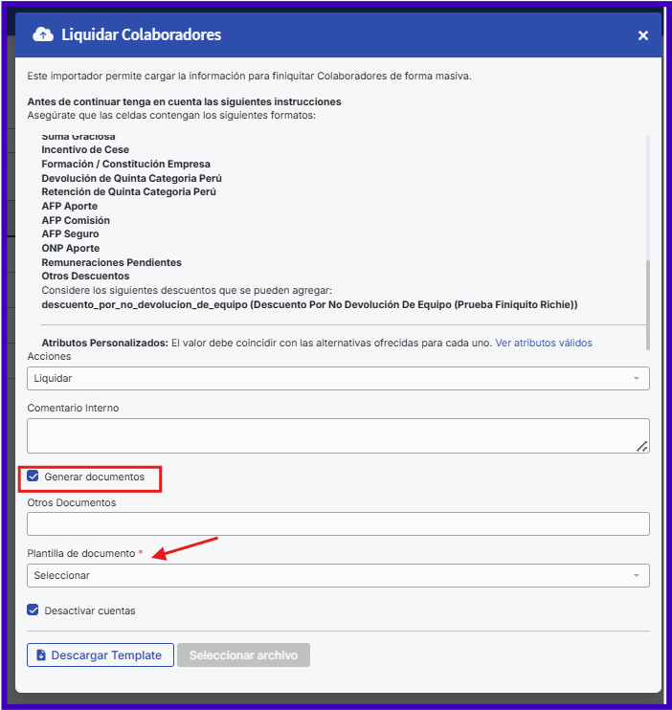Uncheck the Generar documentos checkbox
This screenshot has width=672, height=710.
click(x=34, y=477)
